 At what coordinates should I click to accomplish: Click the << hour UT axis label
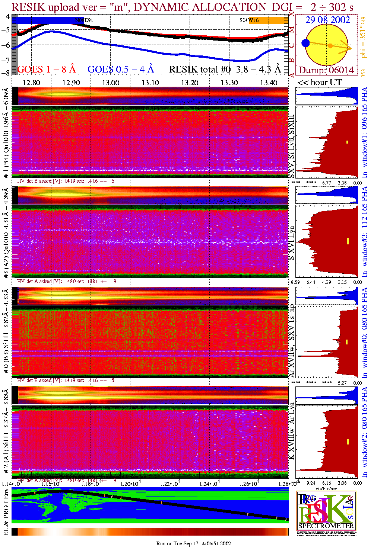(319, 83)
